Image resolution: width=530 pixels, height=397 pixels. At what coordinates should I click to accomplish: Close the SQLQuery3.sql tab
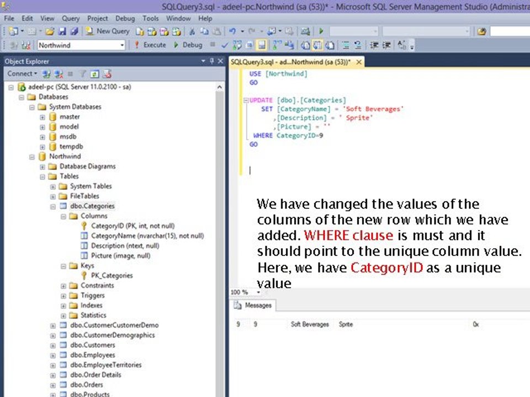359,62
